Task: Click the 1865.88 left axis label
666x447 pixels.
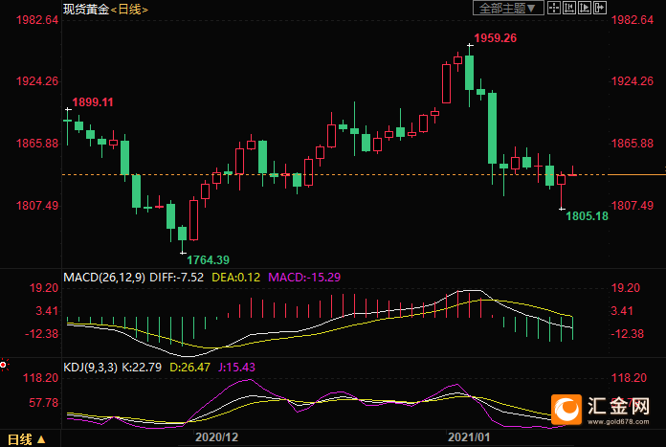Action: pos(37,144)
